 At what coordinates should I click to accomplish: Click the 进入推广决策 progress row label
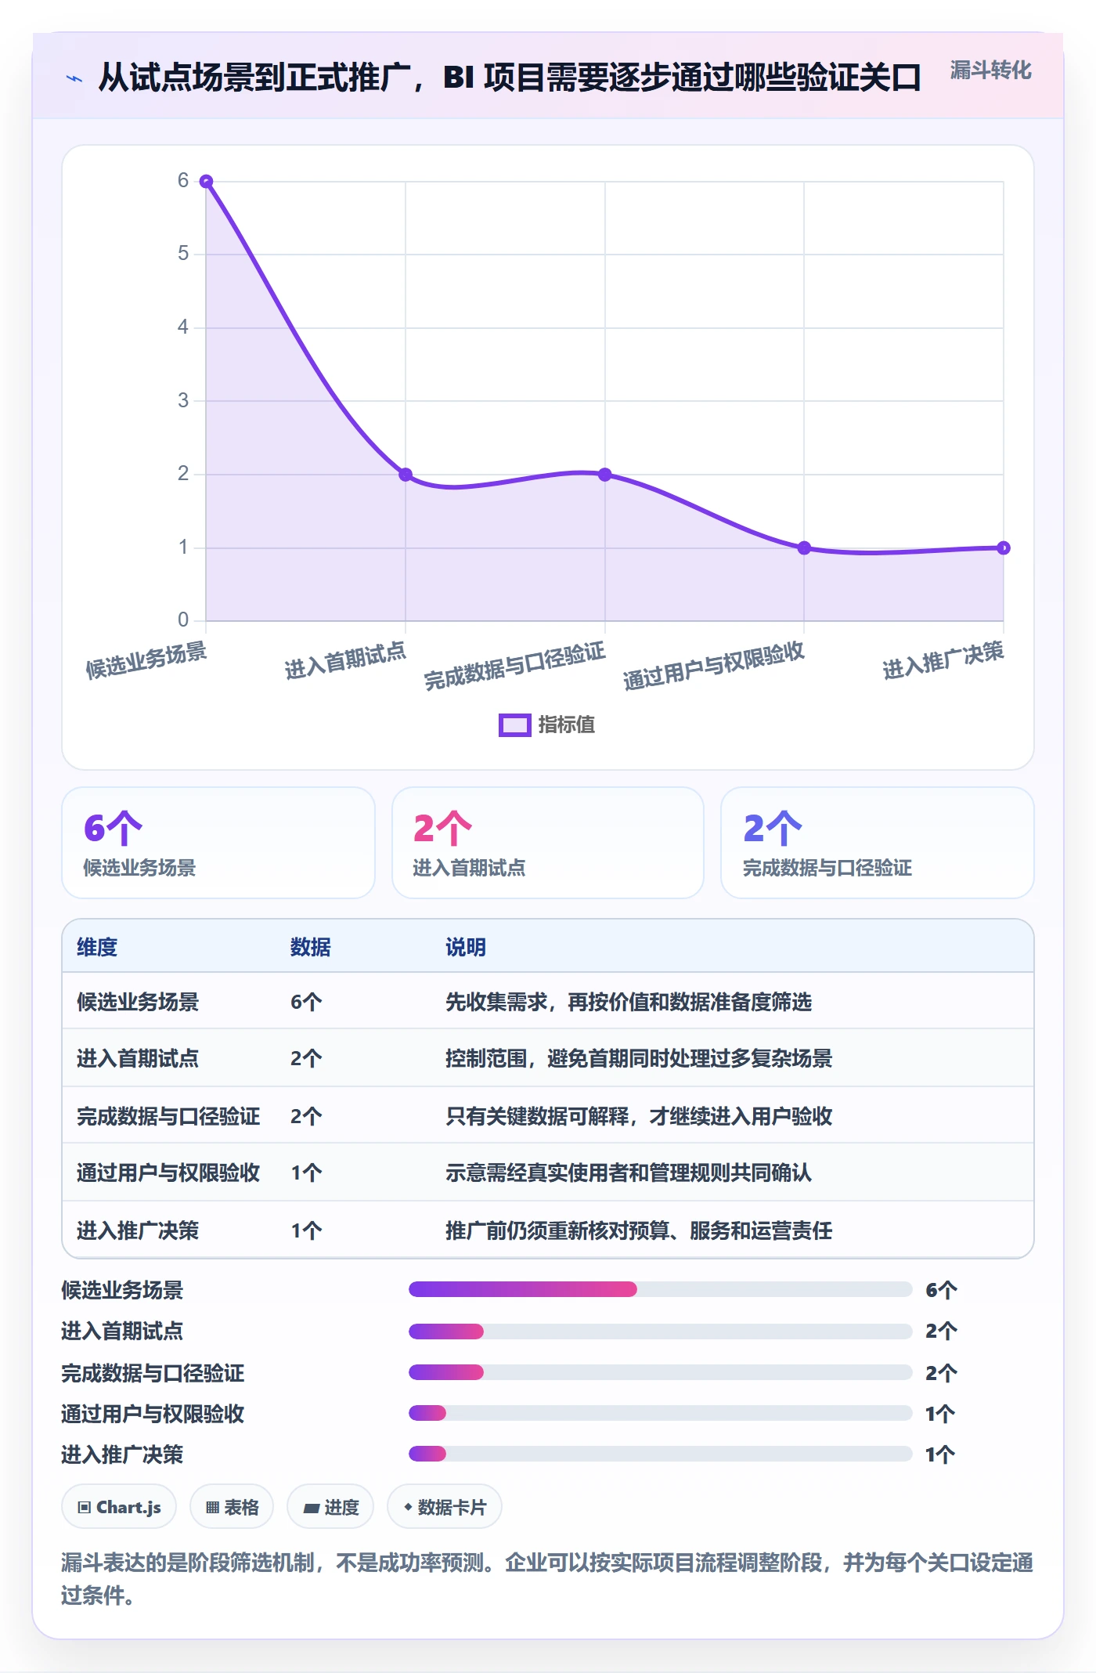coord(122,1454)
